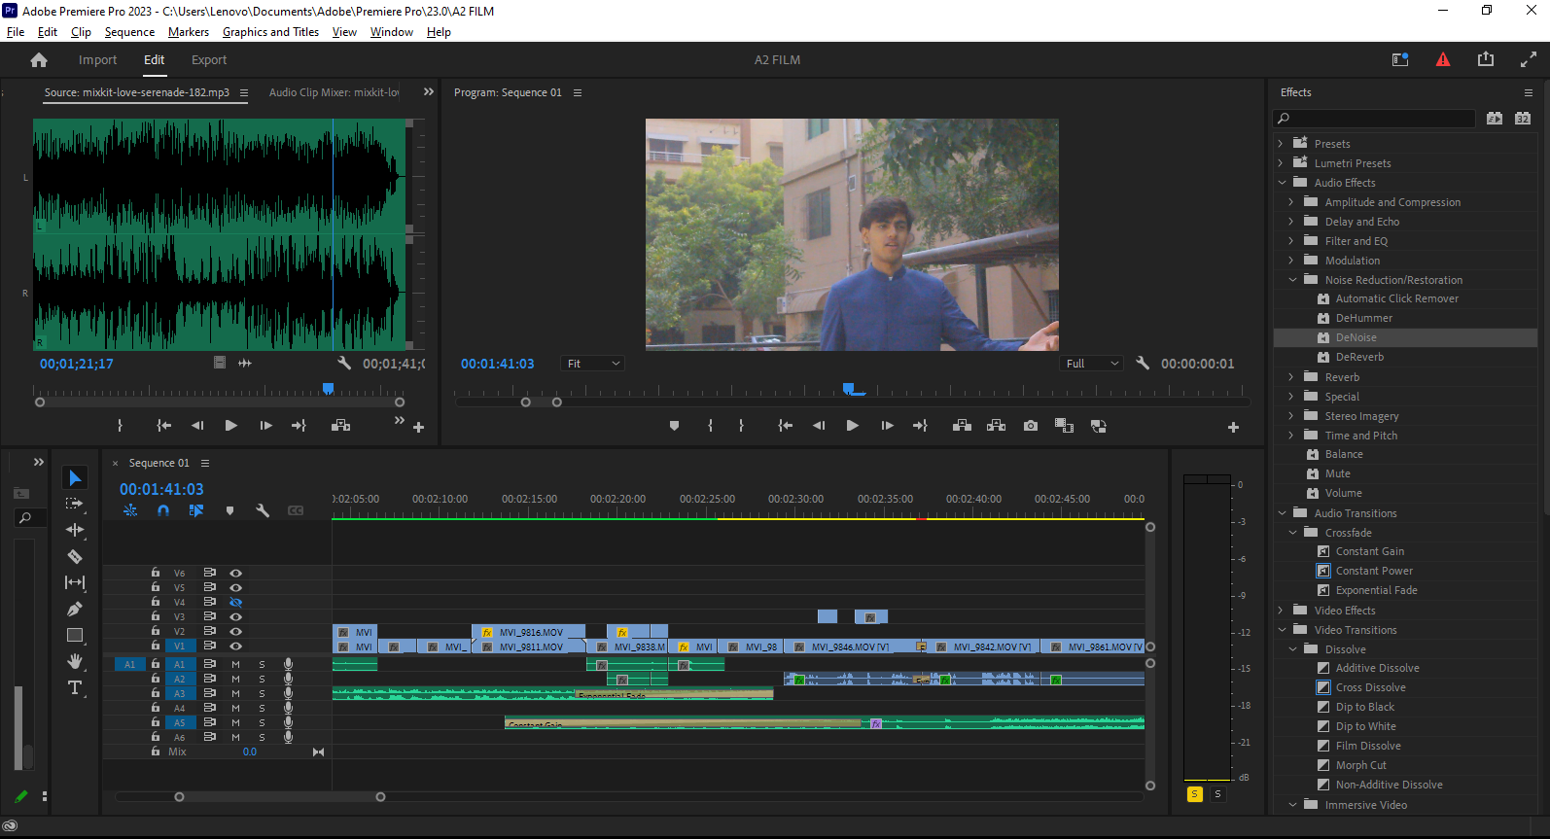Toggle Snap in timeline
Image resolution: width=1550 pixels, height=839 pixels.
coord(163,510)
